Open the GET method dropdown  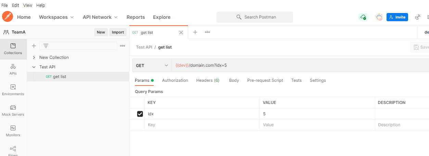coord(152,65)
